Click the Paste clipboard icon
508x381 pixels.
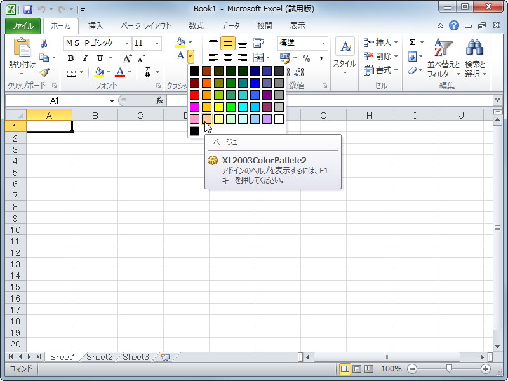[x=22, y=48]
